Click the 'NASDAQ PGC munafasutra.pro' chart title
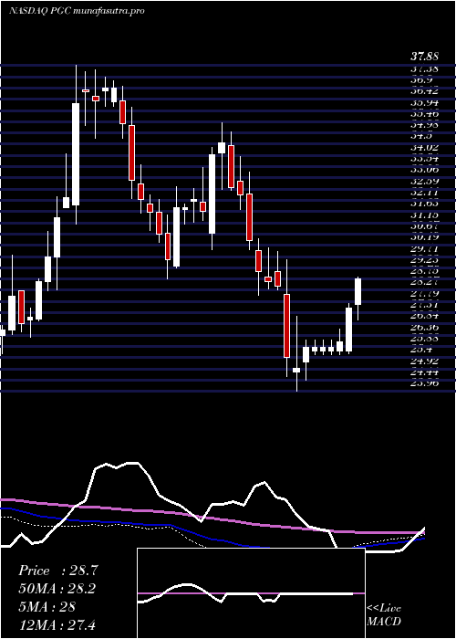456x639 pixels. (x=77, y=11)
